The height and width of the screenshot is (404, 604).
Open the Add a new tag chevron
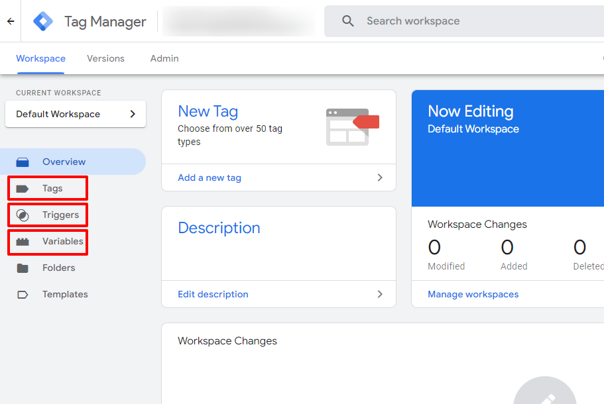point(379,177)
